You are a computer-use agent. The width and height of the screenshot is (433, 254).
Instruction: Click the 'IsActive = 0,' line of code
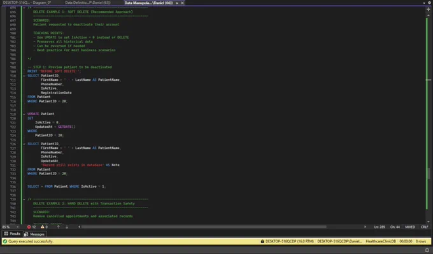point(47,122)
